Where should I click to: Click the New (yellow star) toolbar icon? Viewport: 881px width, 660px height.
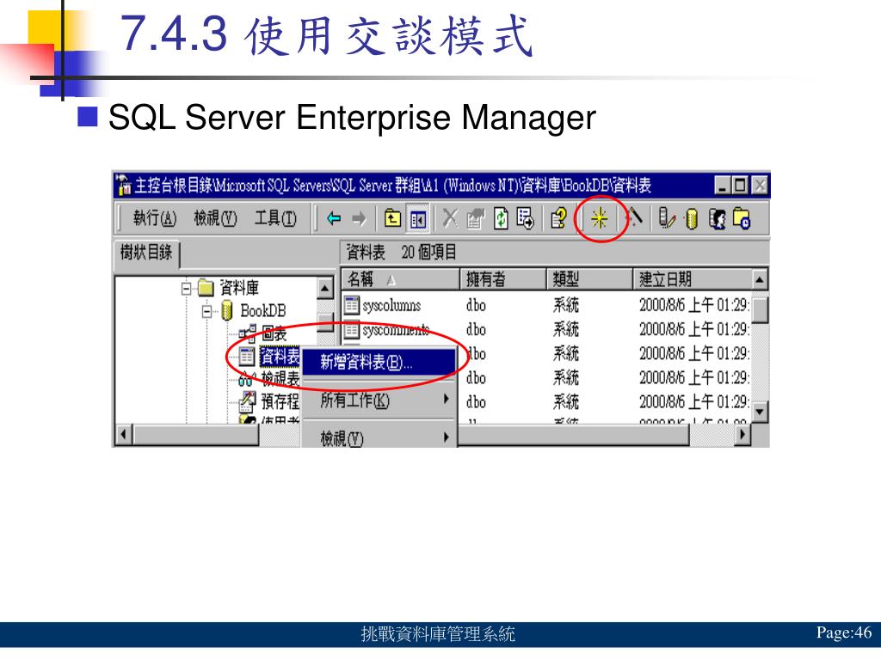pyautogui.click(x=600, y=218)
